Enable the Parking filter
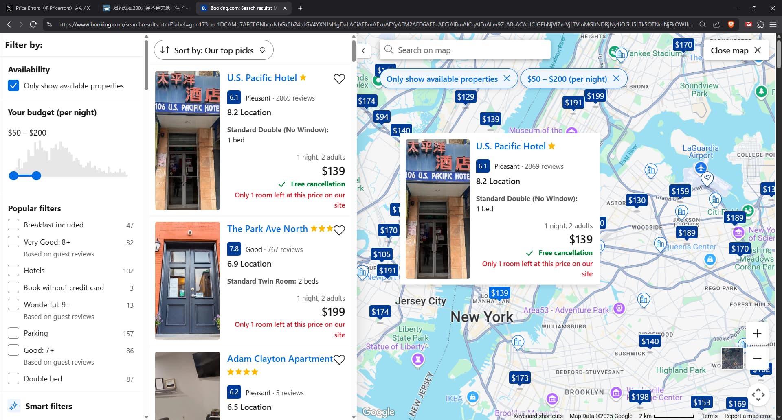782x420 pixels. point(13,333)
